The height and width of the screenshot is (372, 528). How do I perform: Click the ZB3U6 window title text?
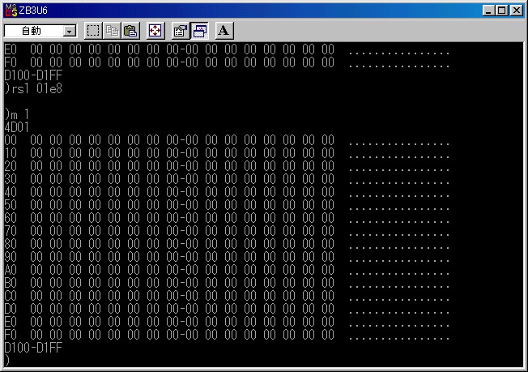33,11
